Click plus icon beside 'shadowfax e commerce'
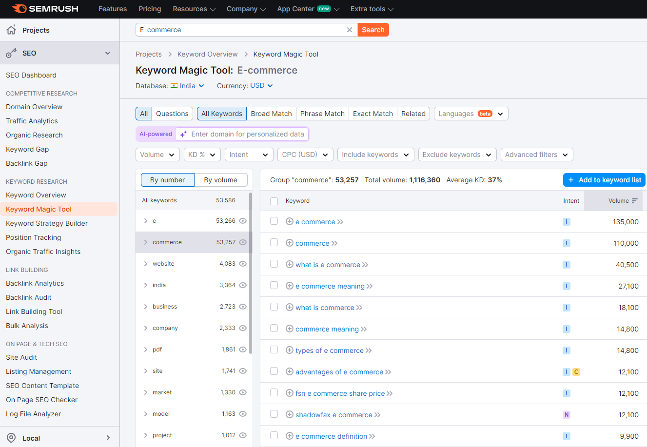 289,414
